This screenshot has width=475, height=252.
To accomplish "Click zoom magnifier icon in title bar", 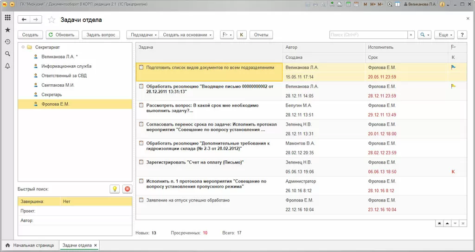I will [x=390, y=4].
